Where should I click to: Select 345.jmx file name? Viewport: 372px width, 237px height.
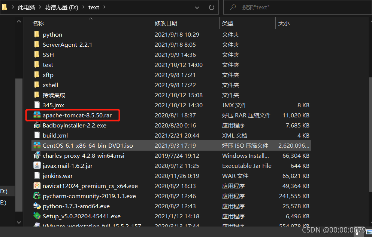point(53,105)
